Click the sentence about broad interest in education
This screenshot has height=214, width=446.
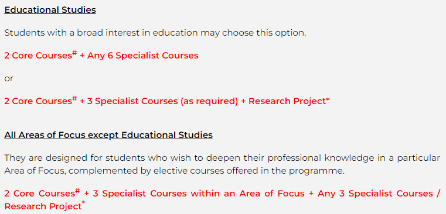pyautogui.click(x=155, y=33)
